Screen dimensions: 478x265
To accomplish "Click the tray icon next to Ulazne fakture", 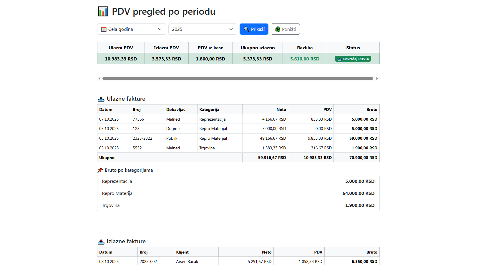I will 101,99.
